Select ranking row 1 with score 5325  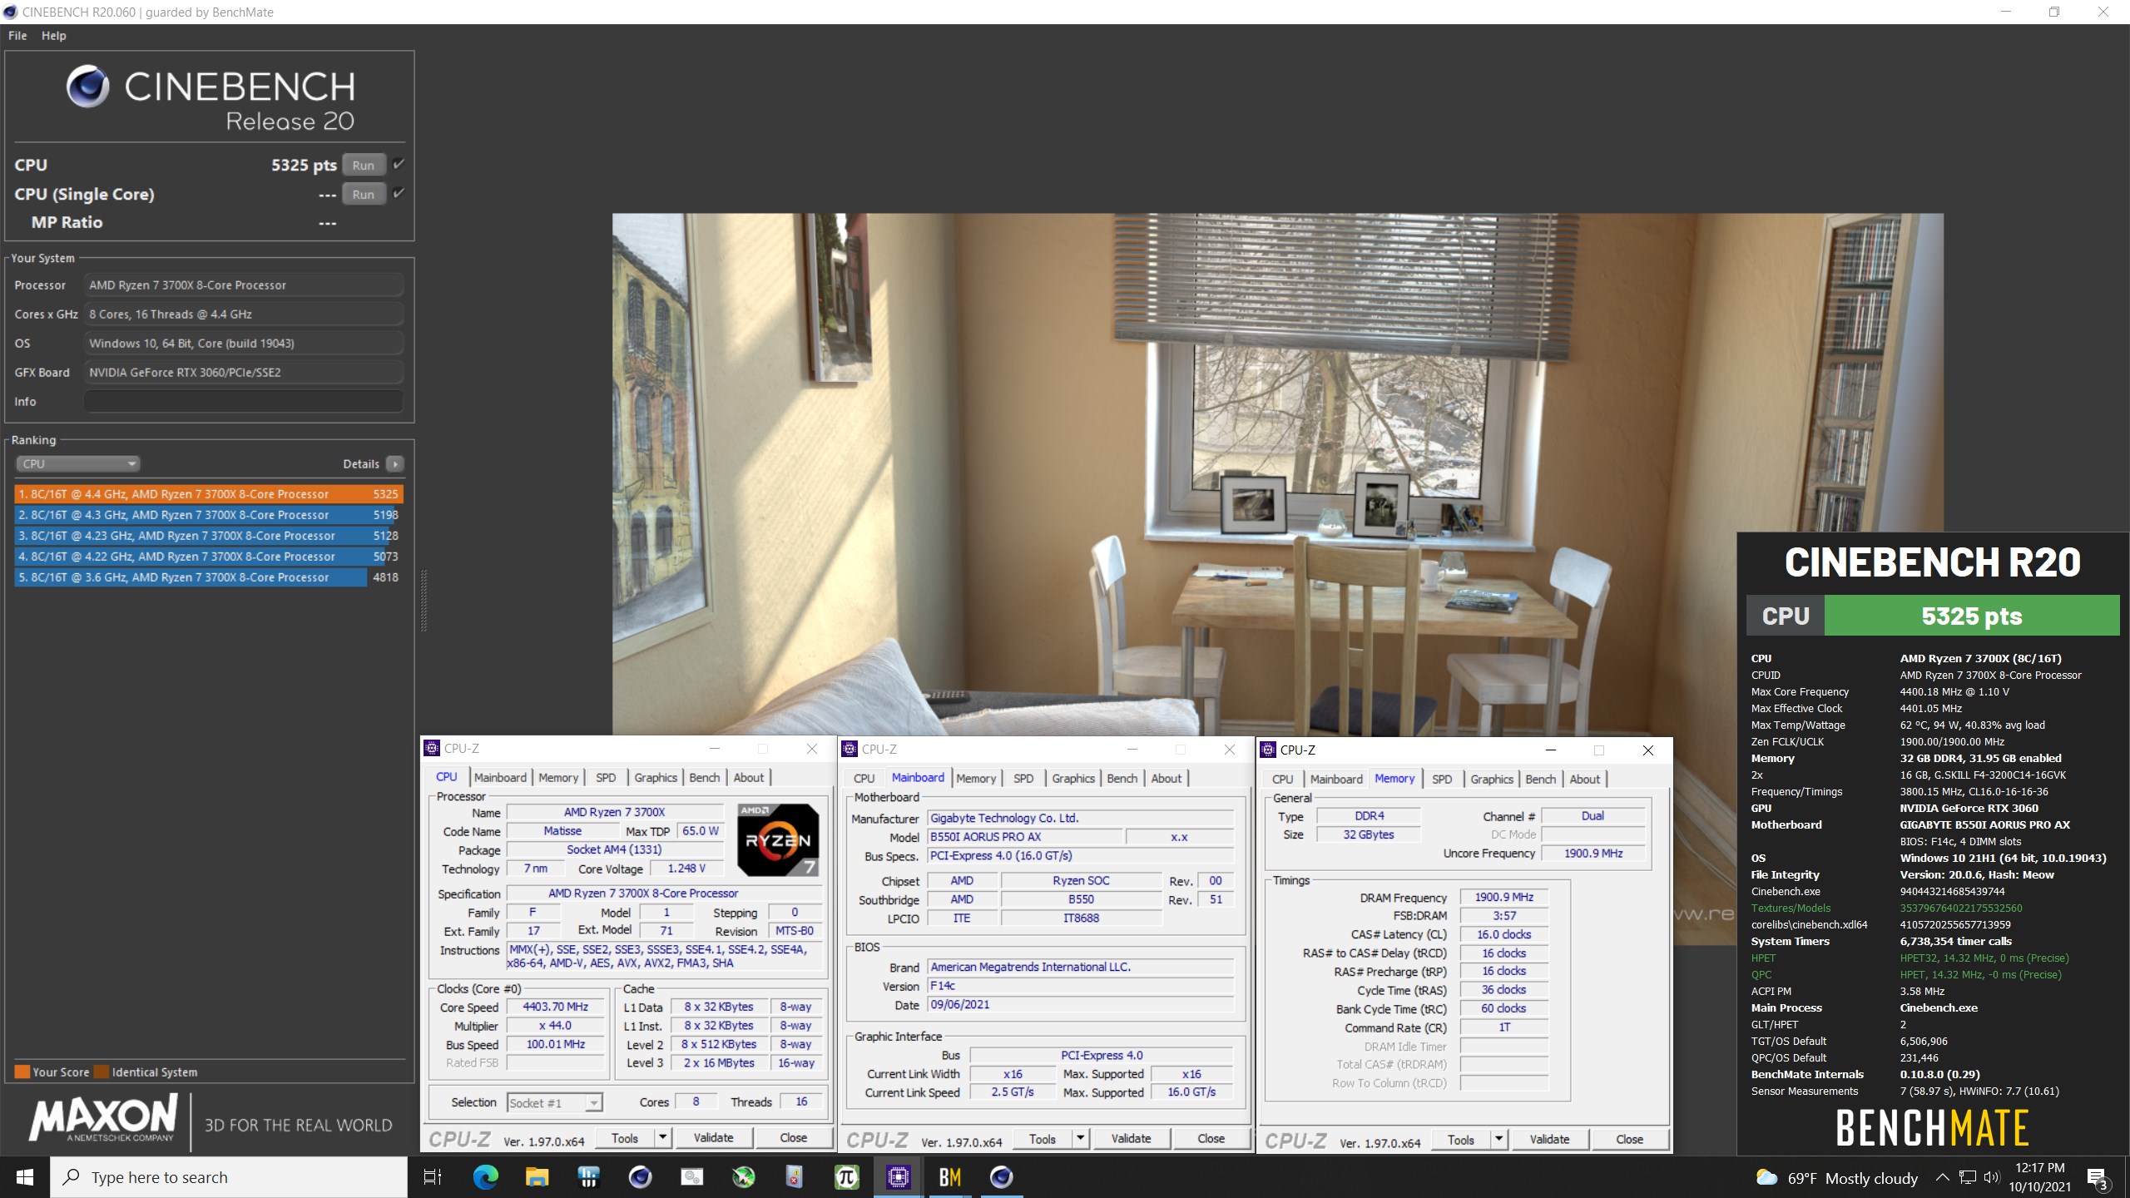(208, 493)
